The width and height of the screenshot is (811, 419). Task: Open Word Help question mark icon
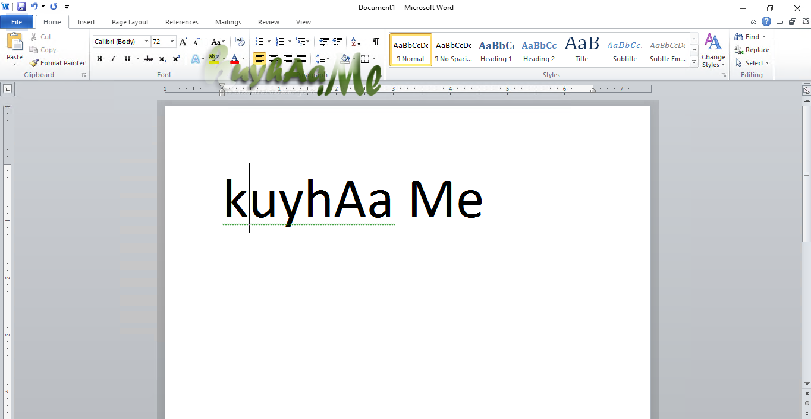pos(766,21)
